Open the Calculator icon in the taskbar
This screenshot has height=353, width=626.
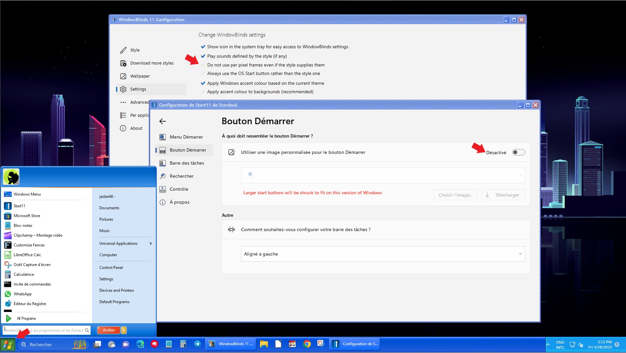tap(183, 344)
